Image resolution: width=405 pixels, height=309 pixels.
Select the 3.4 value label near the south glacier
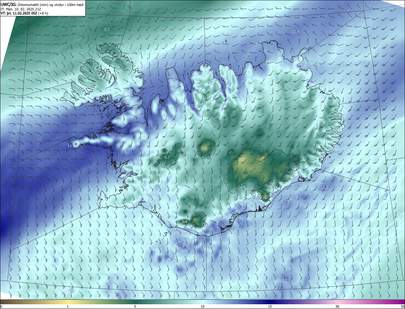184,222
